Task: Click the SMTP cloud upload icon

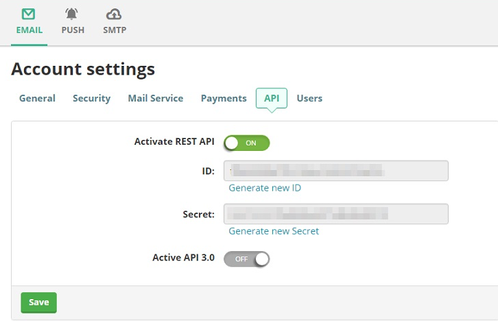Action: [x=115, y=14]
